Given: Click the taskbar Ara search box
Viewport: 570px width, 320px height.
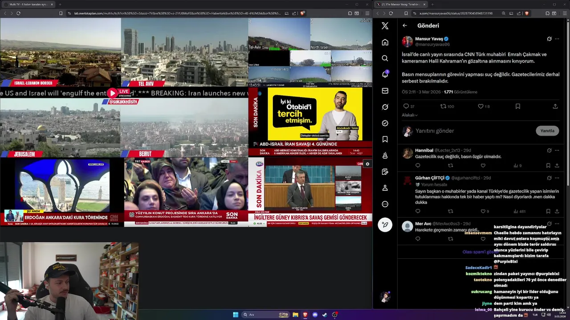Looking at the screenshot, I should [x=266, y=315].
